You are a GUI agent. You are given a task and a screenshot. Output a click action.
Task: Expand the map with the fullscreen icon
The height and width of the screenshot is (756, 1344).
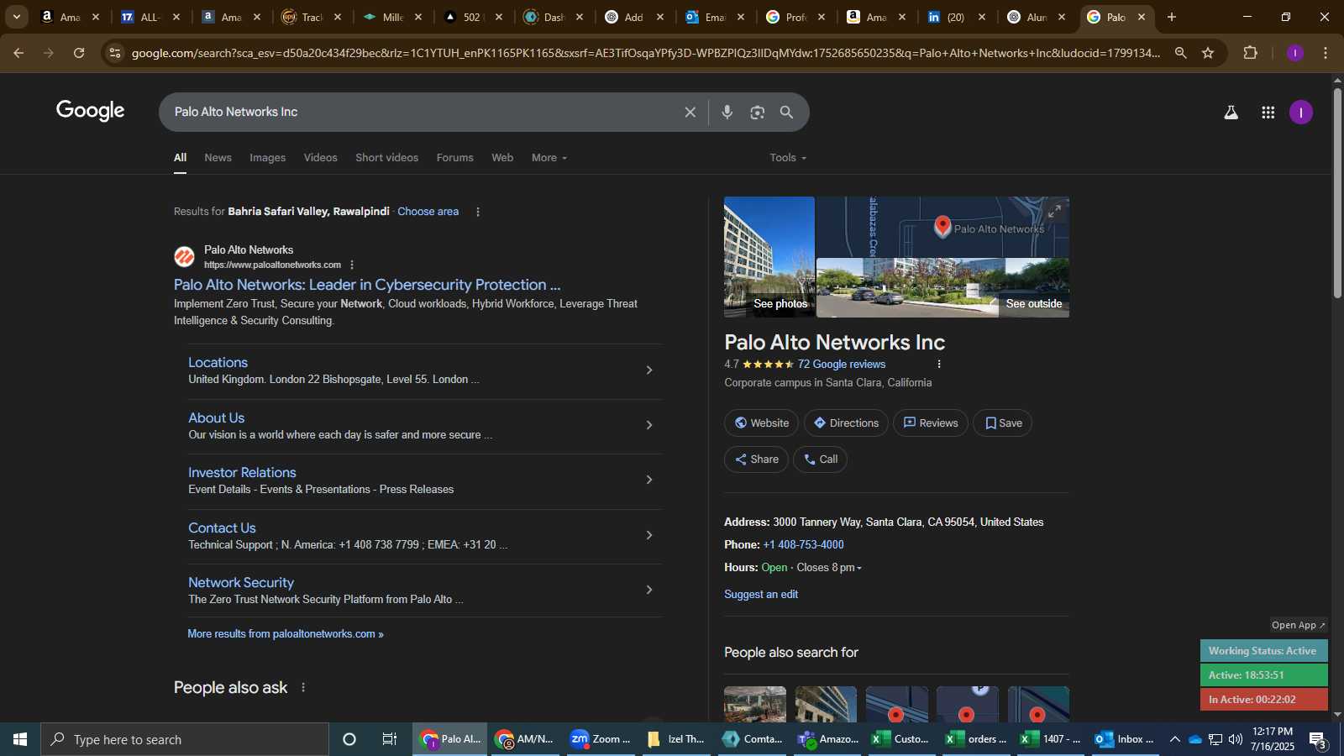(1054, 211)
